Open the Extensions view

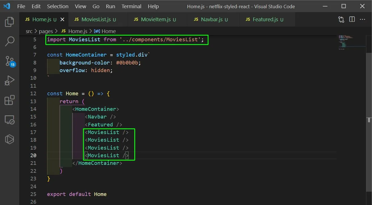coord(9,100)
